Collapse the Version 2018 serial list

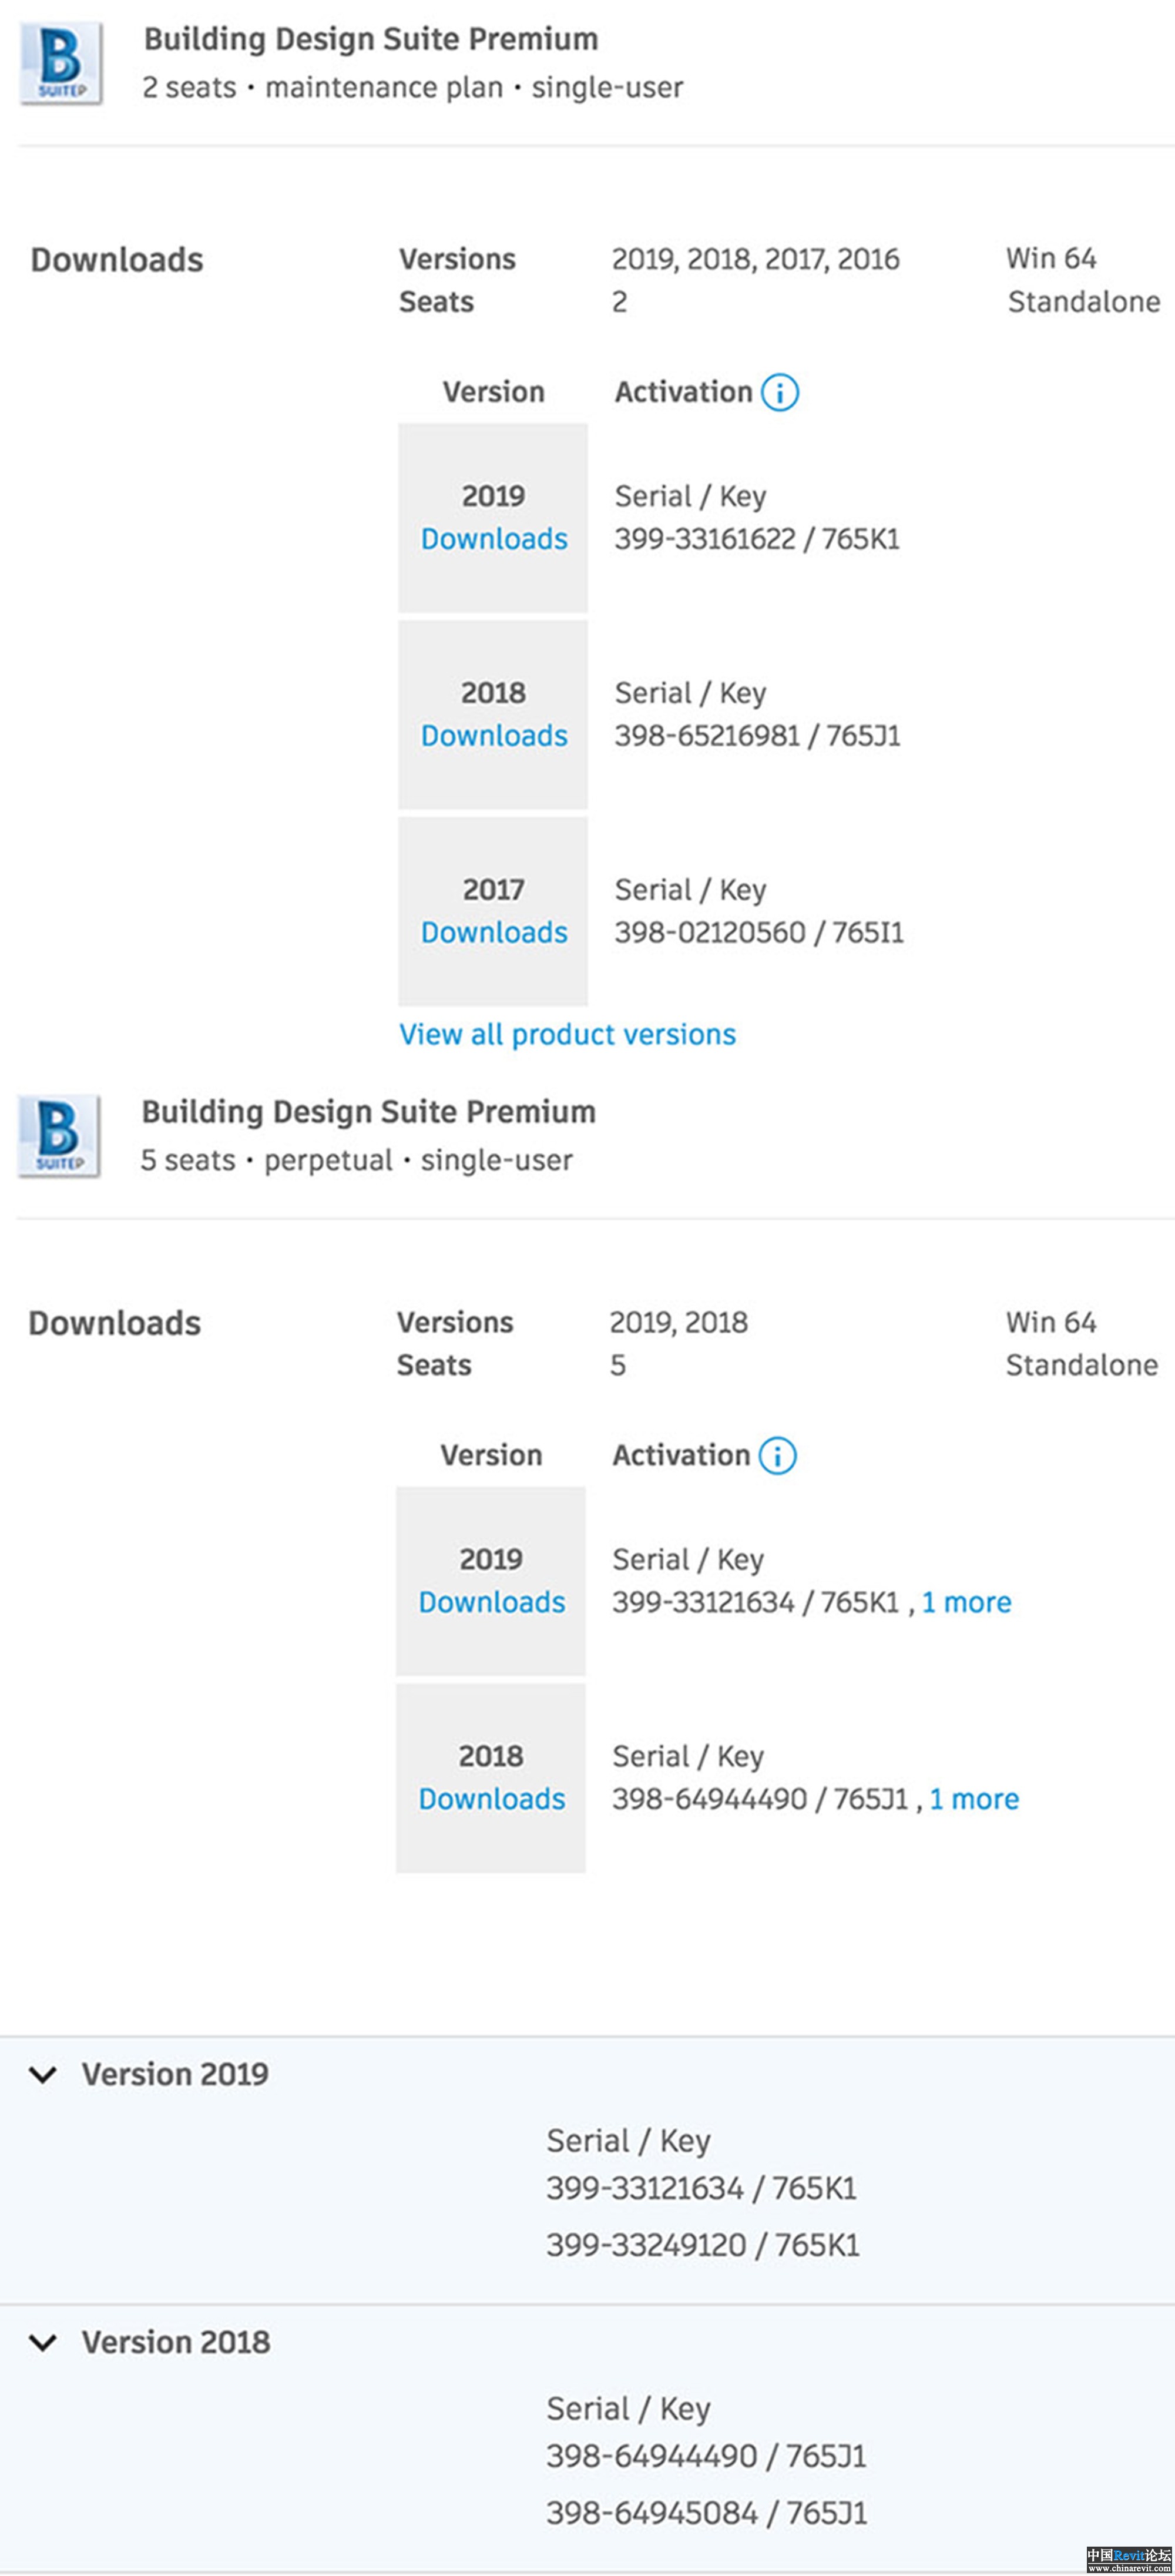[x=43, y=2343]
